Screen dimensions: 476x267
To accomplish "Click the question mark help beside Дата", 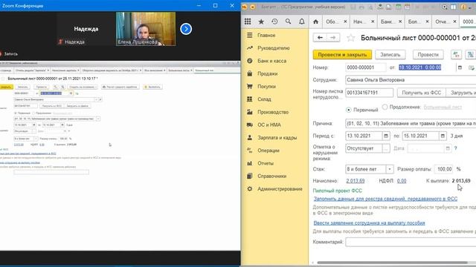I will 455,148.
